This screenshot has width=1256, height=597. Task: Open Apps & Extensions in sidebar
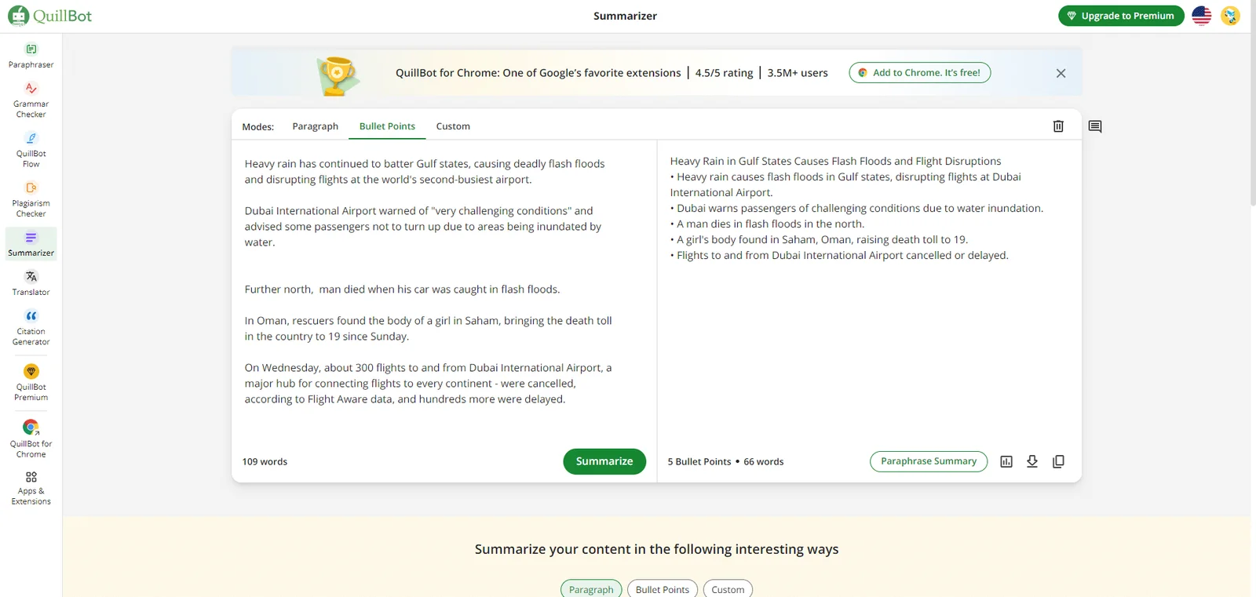click(31, 488)
